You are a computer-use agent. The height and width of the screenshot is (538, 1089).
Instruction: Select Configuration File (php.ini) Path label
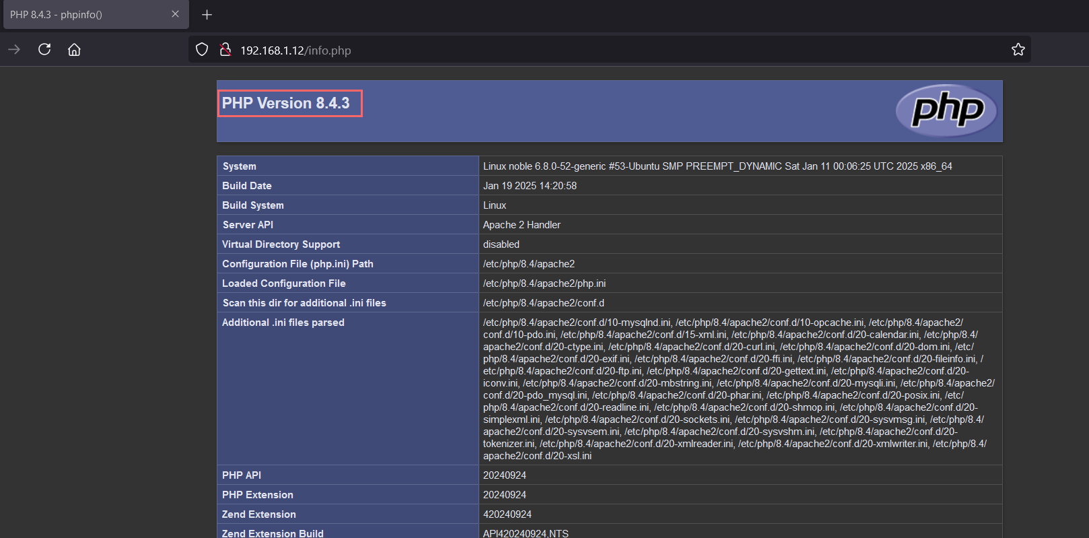click(x=297, y=264)
